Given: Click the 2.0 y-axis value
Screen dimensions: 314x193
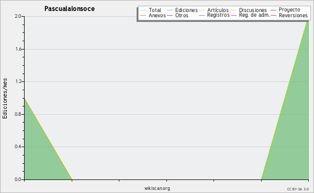Looking at the screenshot, I should click(18, 16).
